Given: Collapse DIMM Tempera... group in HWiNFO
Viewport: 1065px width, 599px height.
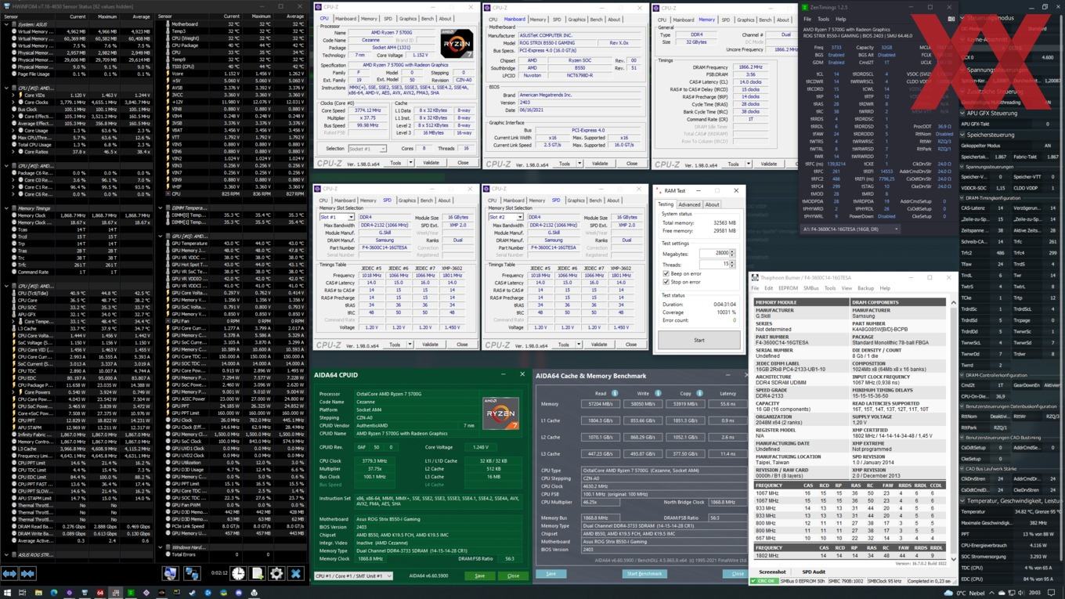Looking at the screenshot, I should click(x=161, y=208).
